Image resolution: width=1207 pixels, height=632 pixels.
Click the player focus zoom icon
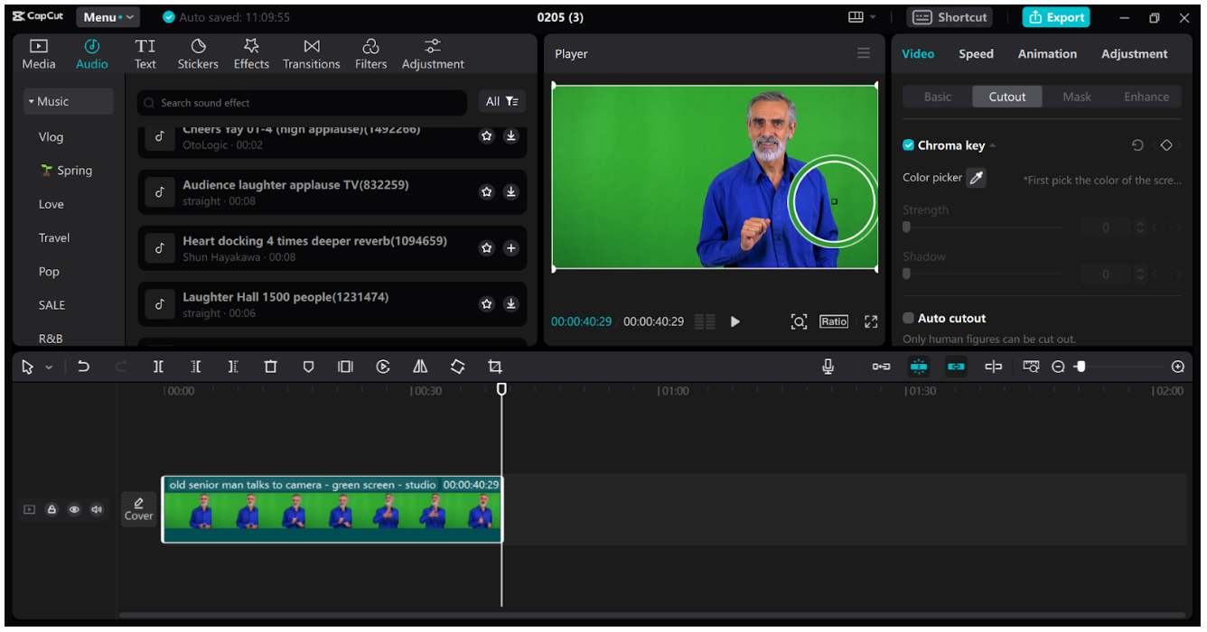[x=799, y=321]
